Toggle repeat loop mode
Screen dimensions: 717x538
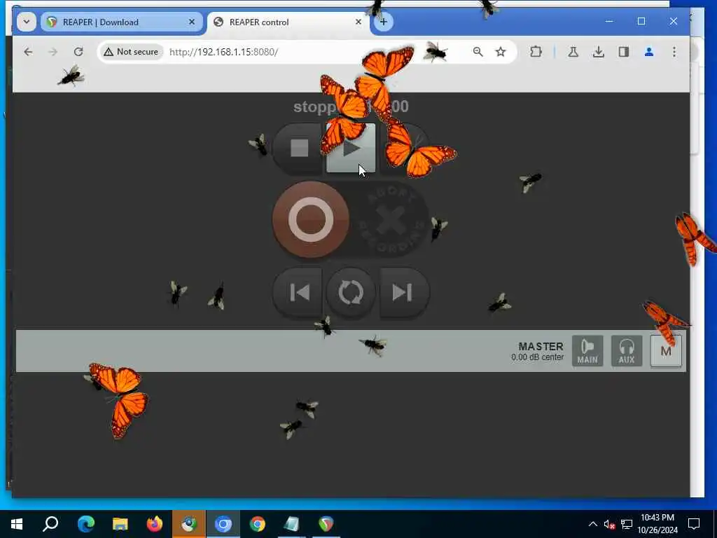(351, 292)
